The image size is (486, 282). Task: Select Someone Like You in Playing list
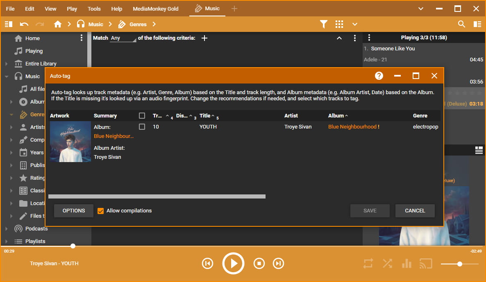[393, 48]
